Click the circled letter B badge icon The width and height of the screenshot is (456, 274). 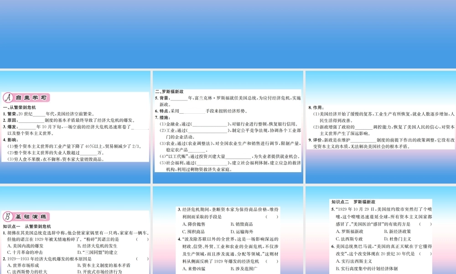pyautogui.click(x=8, y=216)
